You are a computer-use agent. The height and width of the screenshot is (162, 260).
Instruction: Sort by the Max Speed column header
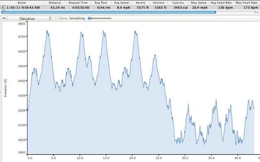click(x=199, y=3)
